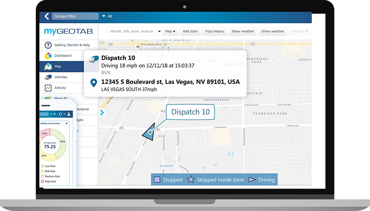Open the user profile icon on phone
This screenshot has width=370, height=211.
pyautogui.click(x=69, y=114)
